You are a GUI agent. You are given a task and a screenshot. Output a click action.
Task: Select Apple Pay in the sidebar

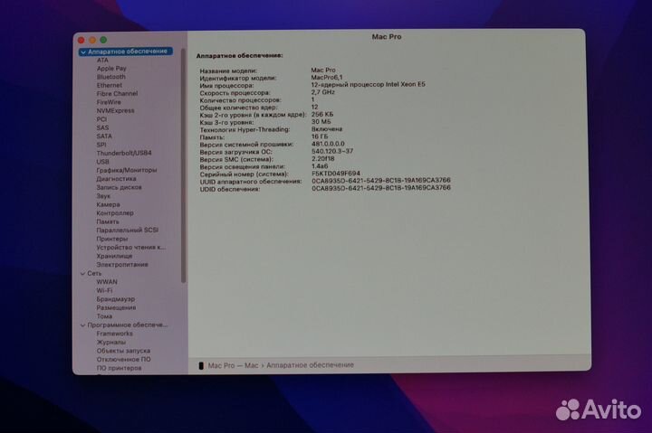[111, 69]
